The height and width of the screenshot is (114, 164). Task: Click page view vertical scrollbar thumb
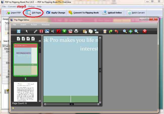pyautogui.click(x=100, y=70)
